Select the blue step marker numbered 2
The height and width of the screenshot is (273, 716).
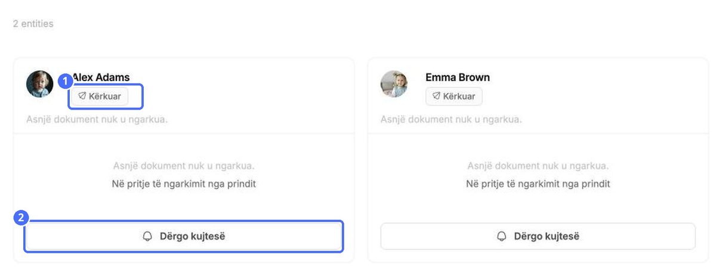[21, 218]
